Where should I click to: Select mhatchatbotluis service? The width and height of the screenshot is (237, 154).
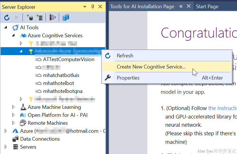tap(61, 75)
